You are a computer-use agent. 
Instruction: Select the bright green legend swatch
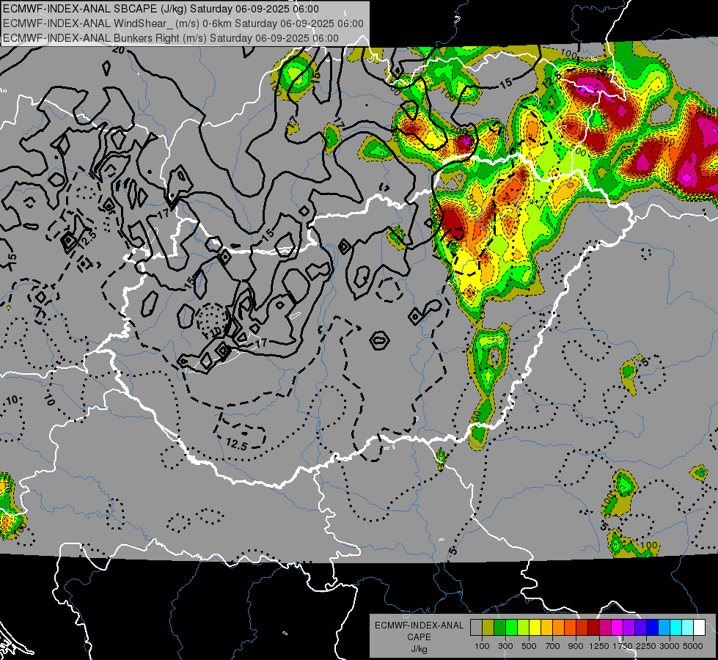pyautogui.click(x=511, y=627)
